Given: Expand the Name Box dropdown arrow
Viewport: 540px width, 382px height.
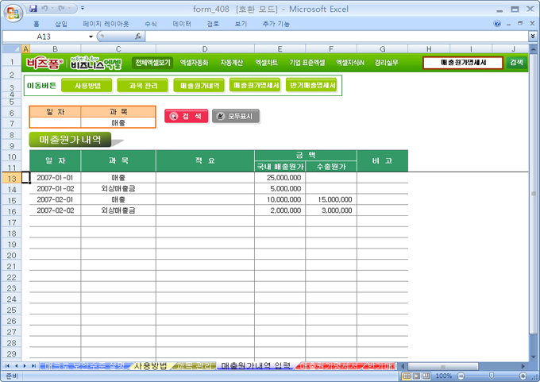Looking at the screenshot, I should pyautogui.click(x=91, y=37).
